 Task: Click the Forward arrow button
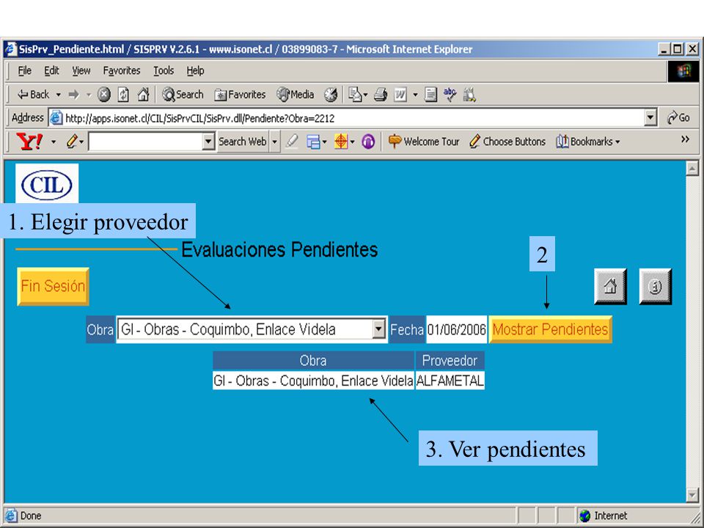click(x=73, y=95)
